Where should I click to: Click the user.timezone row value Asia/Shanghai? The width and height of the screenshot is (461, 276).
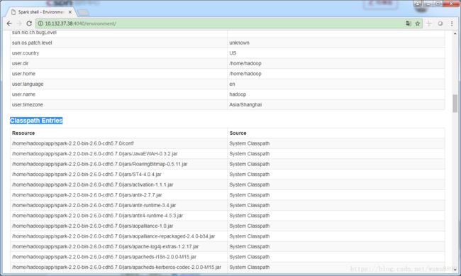pyautogui.click(x=245, y=105)
